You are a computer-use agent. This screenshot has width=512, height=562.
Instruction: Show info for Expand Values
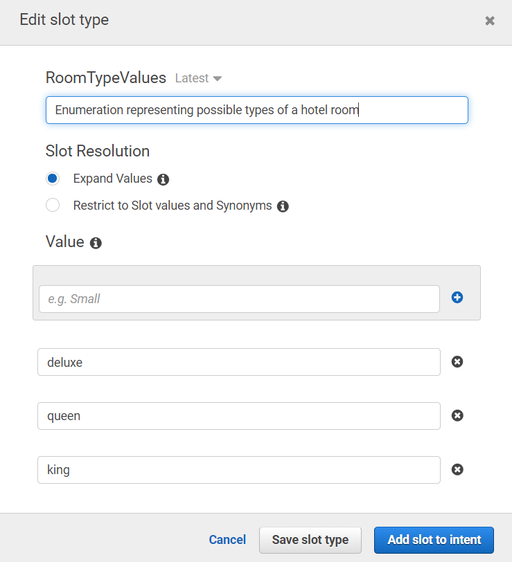(164, 179)
